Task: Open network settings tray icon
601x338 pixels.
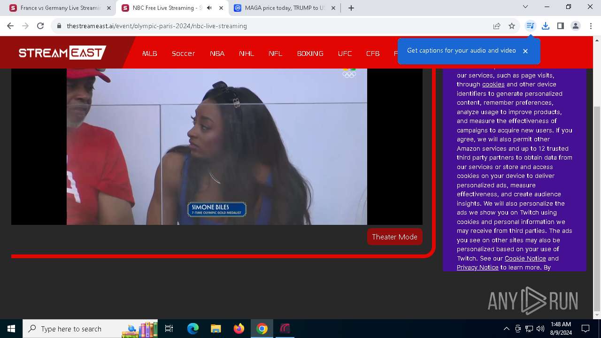Action: (x=529, y=329)
